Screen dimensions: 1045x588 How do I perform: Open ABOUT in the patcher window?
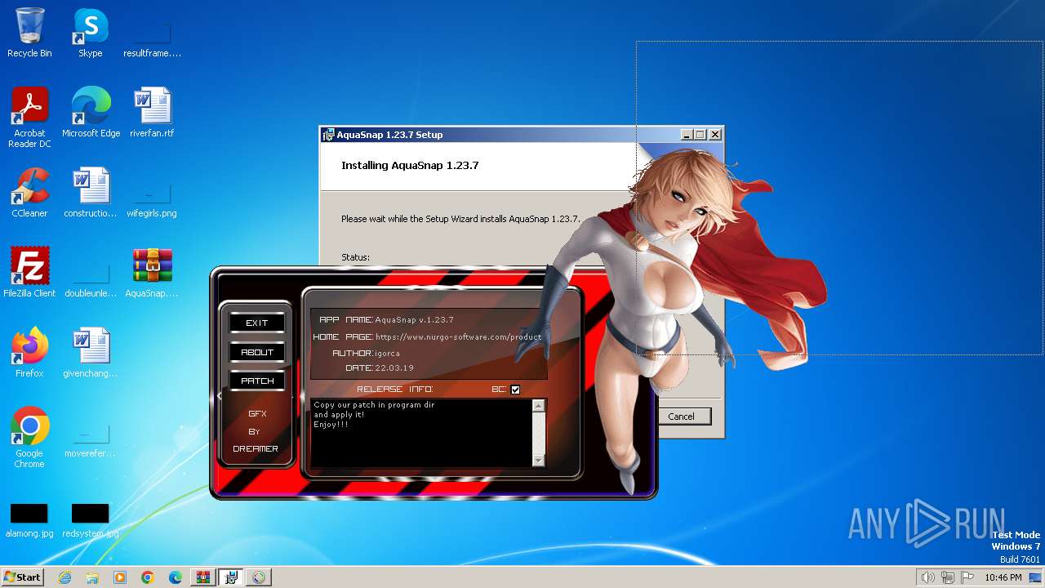[x=256, y=352]
